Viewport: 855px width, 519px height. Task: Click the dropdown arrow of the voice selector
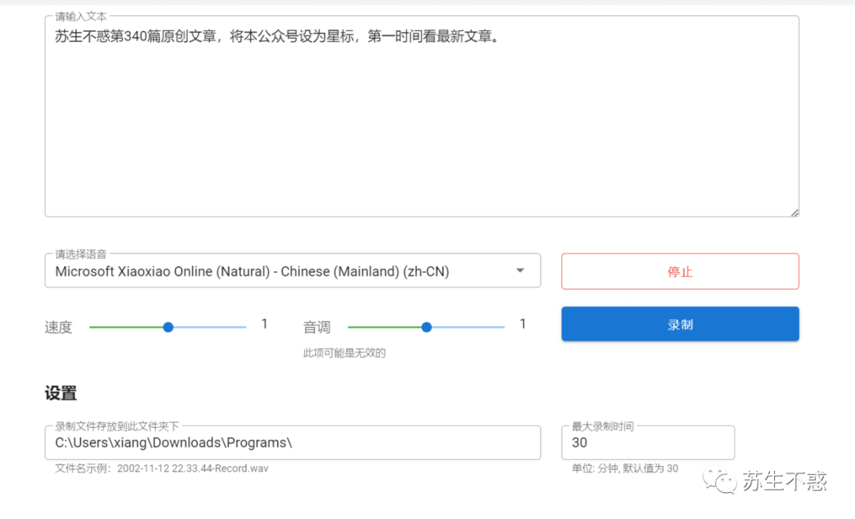[520, 271]
